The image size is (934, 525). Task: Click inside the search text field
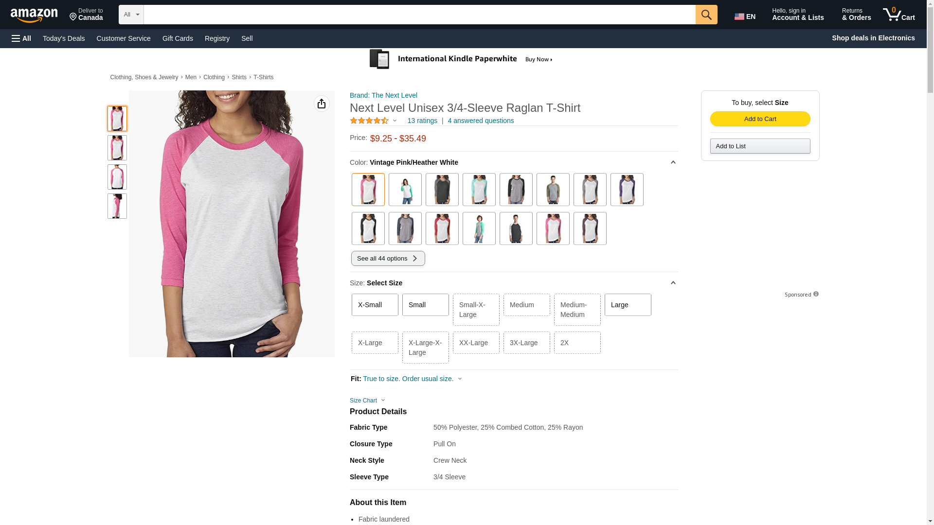tap(418, 15)
